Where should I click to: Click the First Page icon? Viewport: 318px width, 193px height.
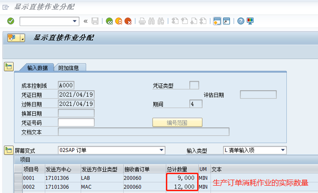point(175,21)
